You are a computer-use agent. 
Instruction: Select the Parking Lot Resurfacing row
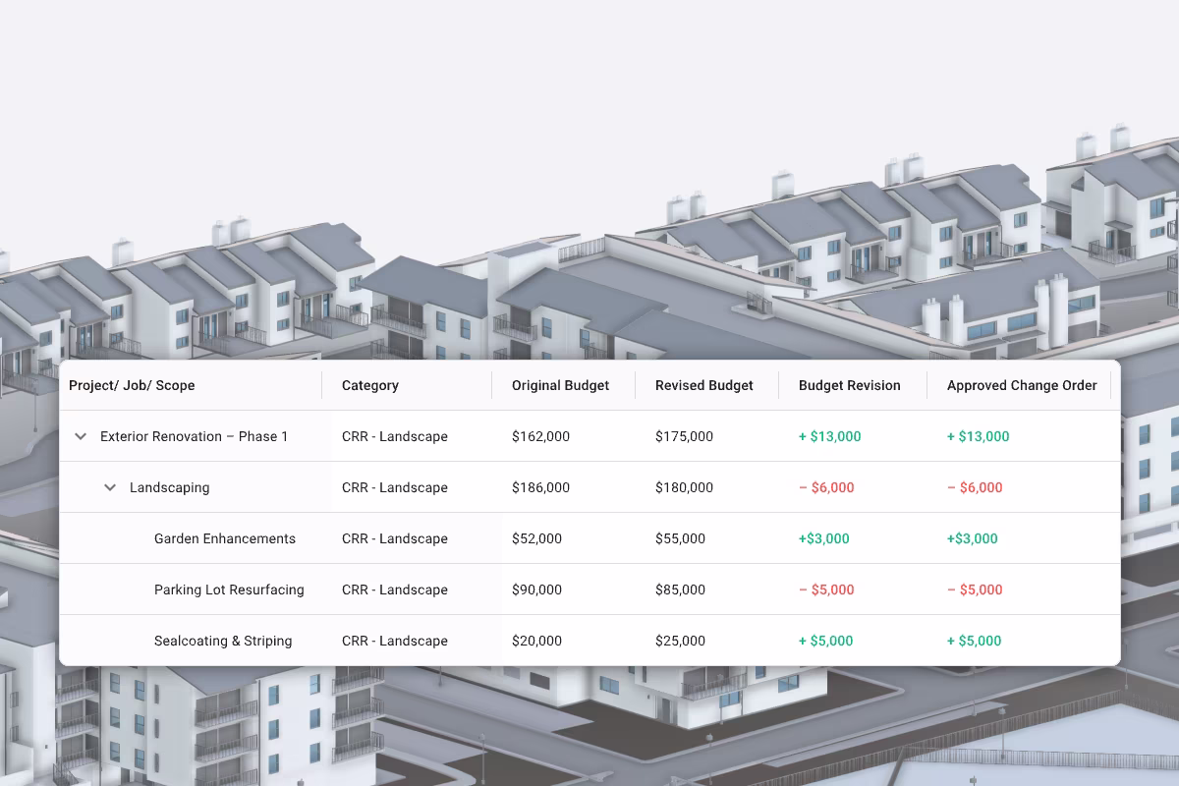[229, 589]
